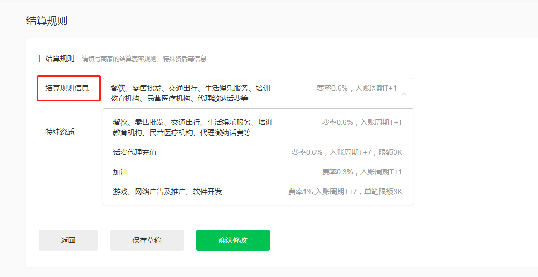The width and height of the screenshot is (538, 277).
Task: Select 游戏、网络广告及推广、软件开发 option
Action: (x=258, y=192)
